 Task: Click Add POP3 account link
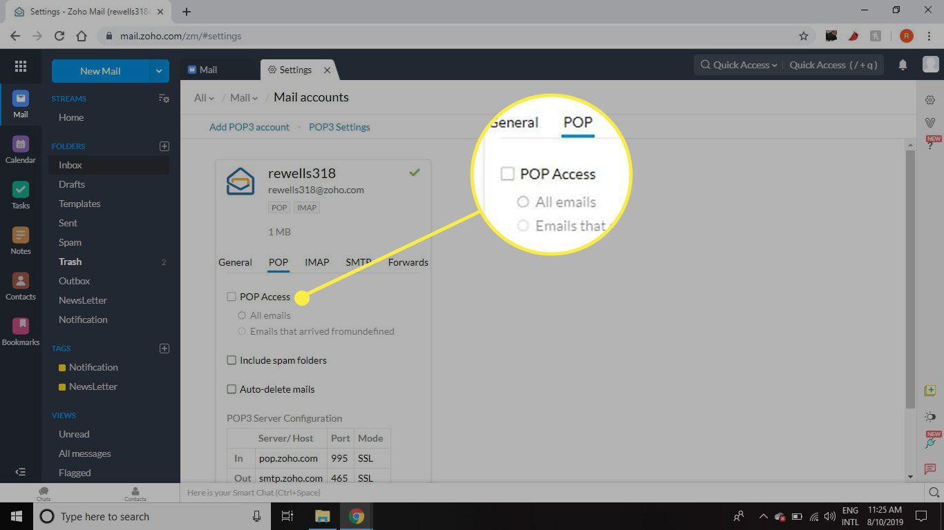point(249,127)
